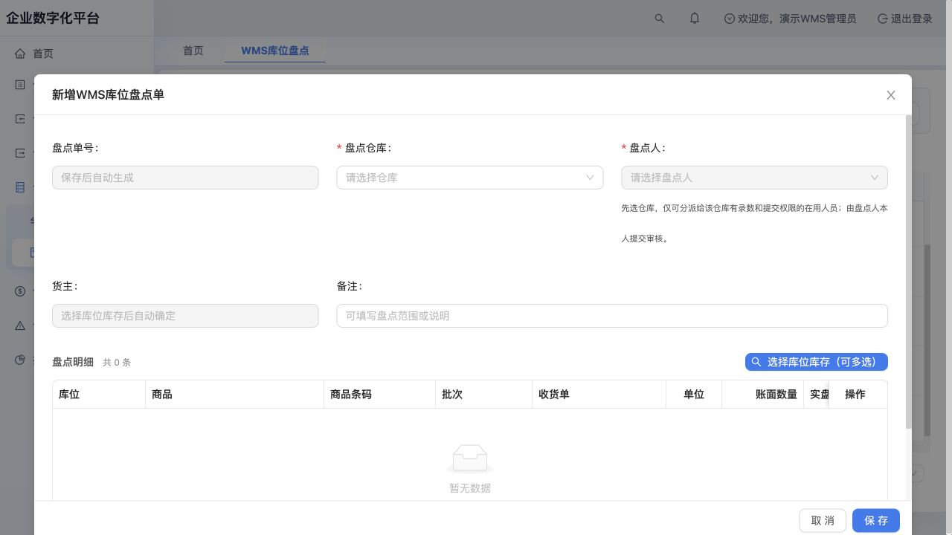This screenshot has height=535, width=952.
Task: Click the dialog's vertical scrollbar
Action: pyautogui.click(x=908, y=271)
